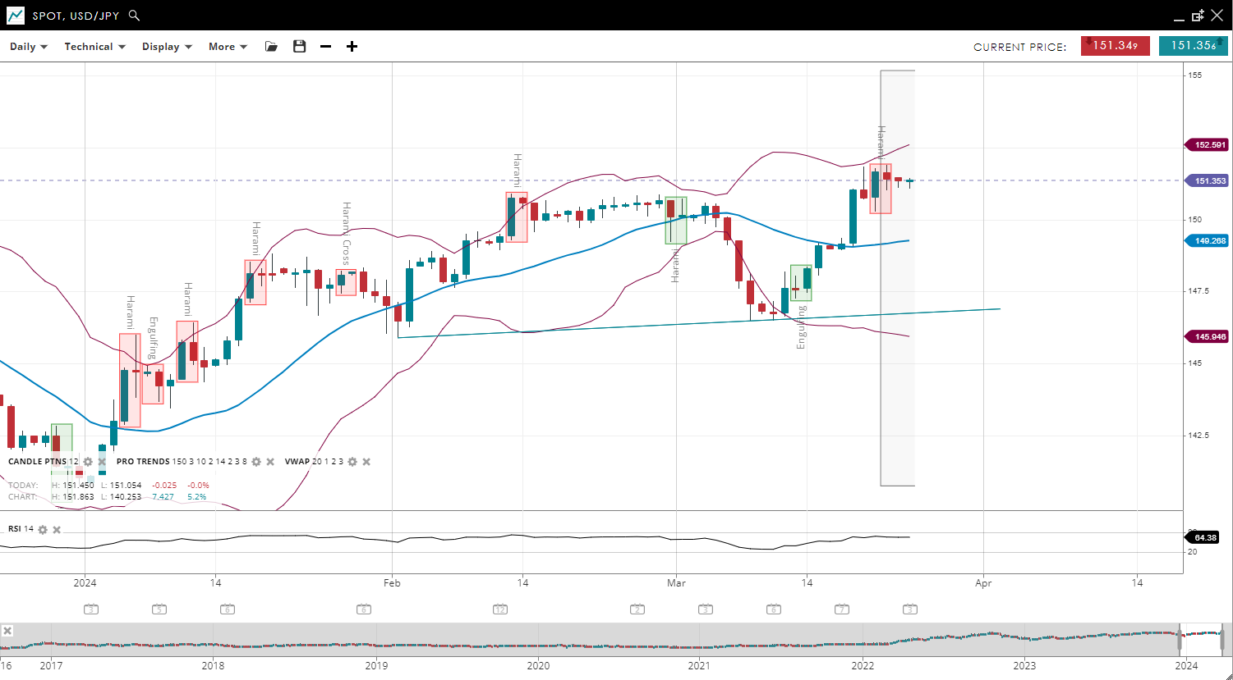Screen dimensions: 1233x680
Task: Open saved chart via folder icon
Action: pos(271,47)
